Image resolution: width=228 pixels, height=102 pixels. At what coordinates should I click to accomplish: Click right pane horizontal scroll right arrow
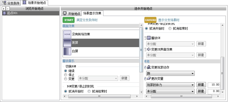218,96
